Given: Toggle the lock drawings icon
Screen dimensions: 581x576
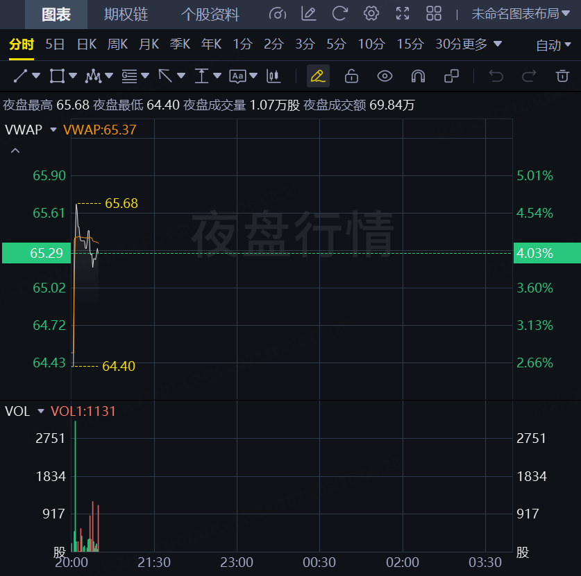Looking at the screenshot, I should (x=351, y=76).
